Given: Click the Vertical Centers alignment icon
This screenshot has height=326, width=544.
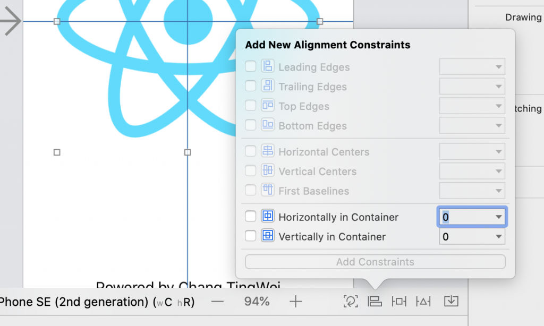Looking at the screenshot, I should (268, 170).
